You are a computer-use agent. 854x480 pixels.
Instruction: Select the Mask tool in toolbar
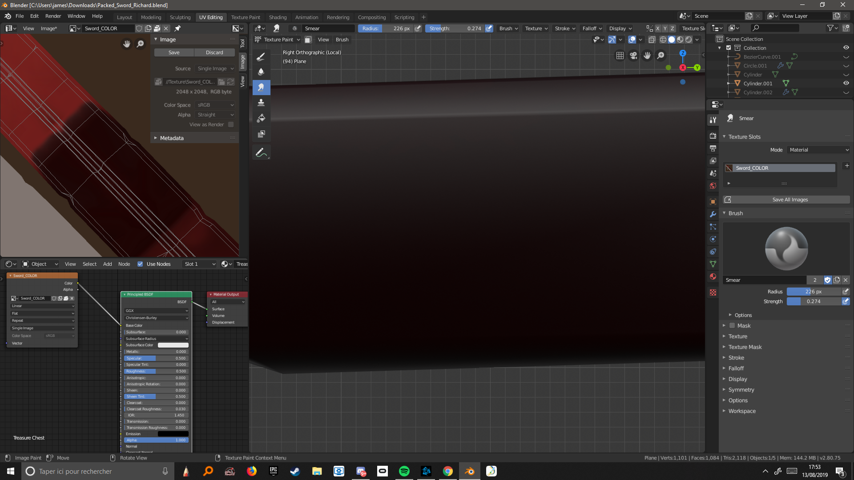coord(261,134)
